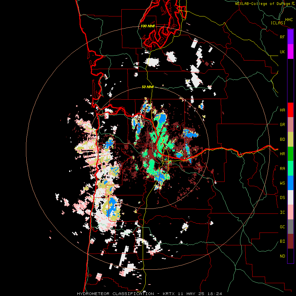The image size is (296, 296).
Task: Click the dusty-pink GR legend color block
Action: click(290, 125)
